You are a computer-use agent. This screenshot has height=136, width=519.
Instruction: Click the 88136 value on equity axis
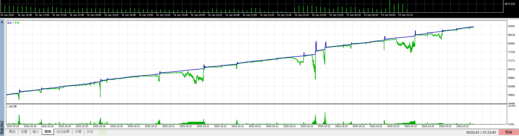tap(511, 35)
